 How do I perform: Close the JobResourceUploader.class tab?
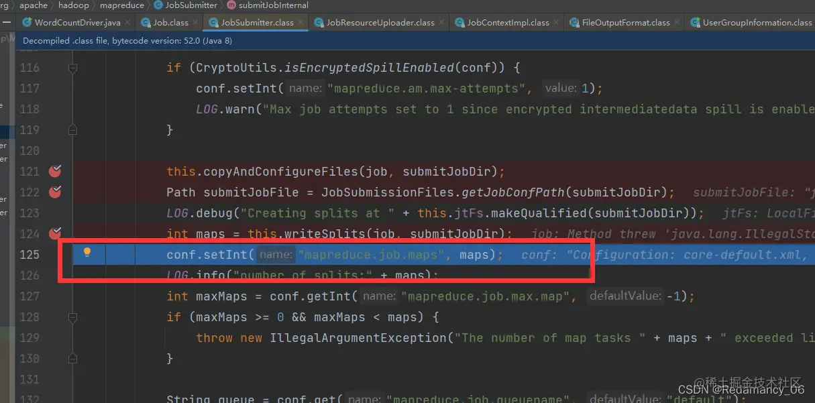(442, 23)
